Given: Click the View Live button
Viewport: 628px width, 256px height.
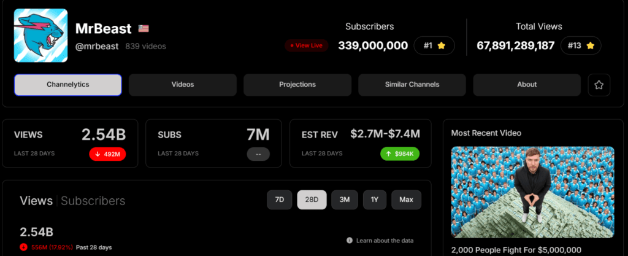Looking at the screenshot, I should click(x=307, y=45).
